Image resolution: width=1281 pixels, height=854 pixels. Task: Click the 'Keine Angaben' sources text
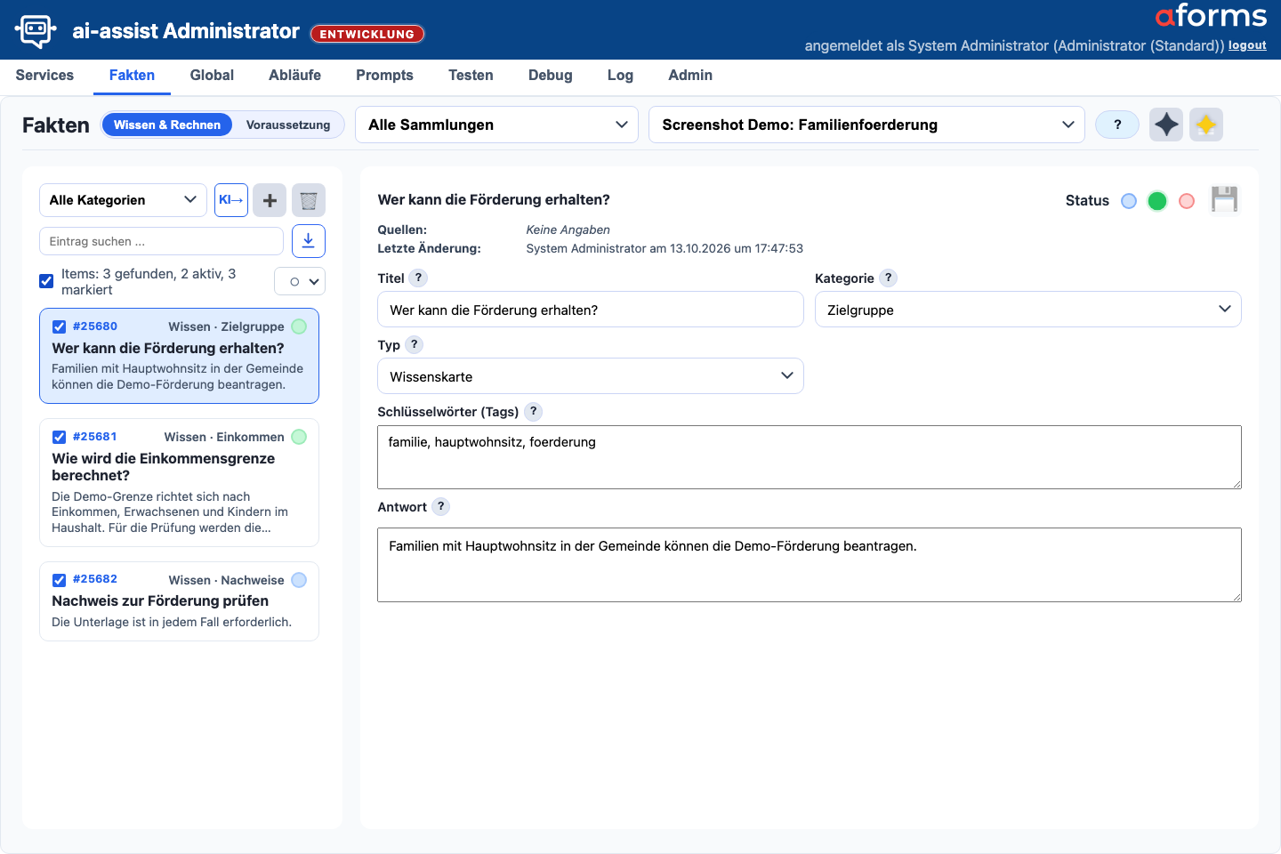pos(568,230)
